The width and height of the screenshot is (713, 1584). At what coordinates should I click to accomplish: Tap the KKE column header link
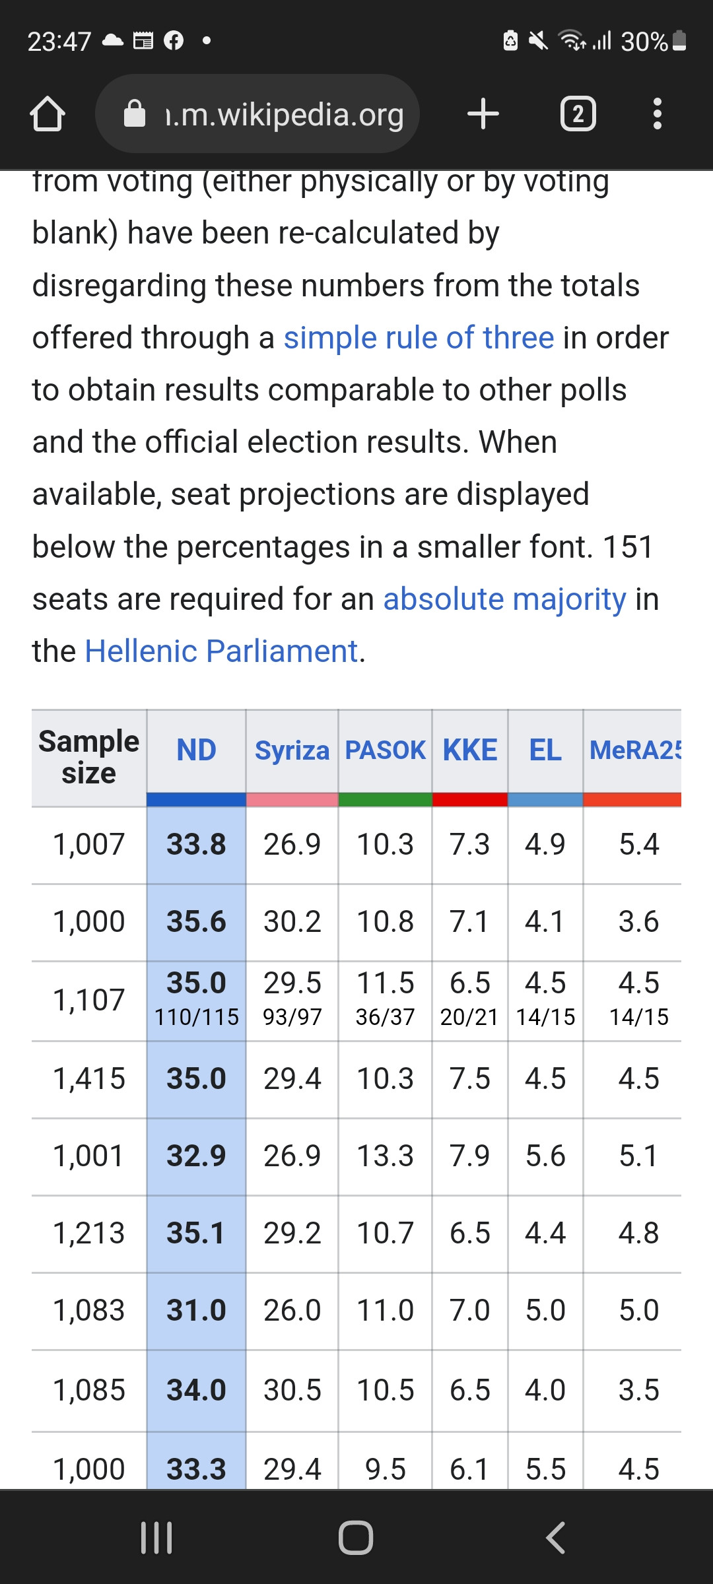[x=469, y=750]
